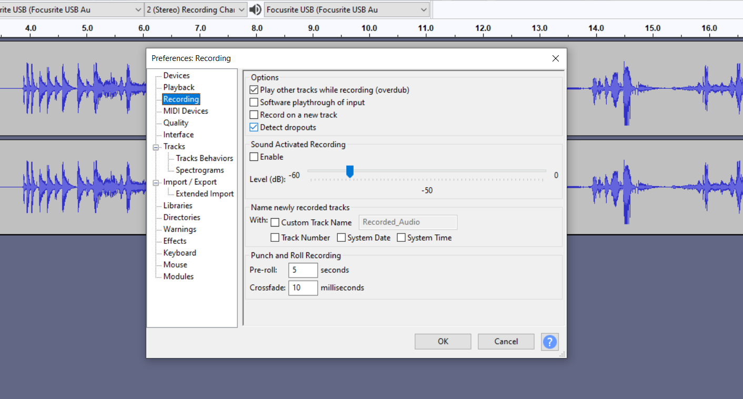
Task: Open the recording device Focusrite USB dropdown
Action: pos(71,9)
